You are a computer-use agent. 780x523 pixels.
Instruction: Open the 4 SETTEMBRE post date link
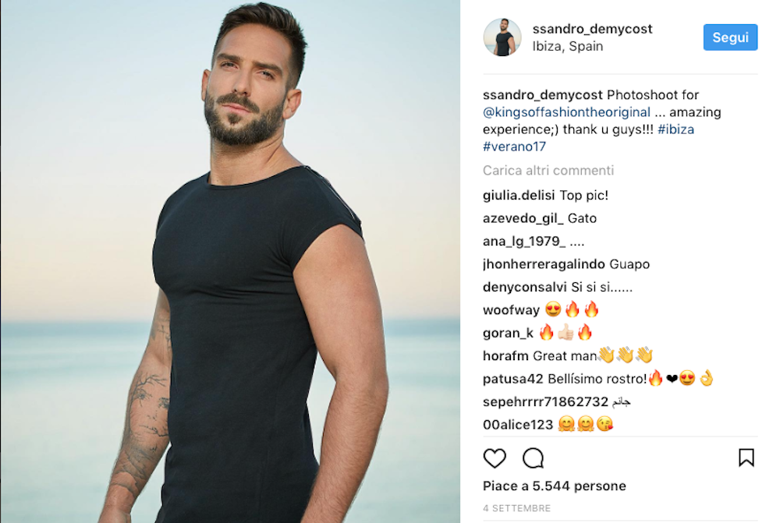tap(516, 508)
